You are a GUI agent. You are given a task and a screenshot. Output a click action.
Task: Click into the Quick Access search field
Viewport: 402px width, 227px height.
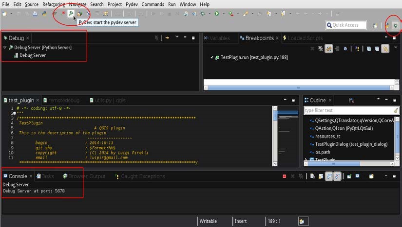[346, 25]
